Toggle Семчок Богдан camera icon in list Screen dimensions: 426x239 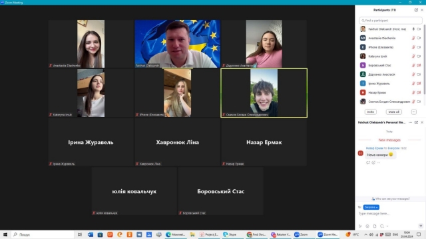click(x=419, y=102)
